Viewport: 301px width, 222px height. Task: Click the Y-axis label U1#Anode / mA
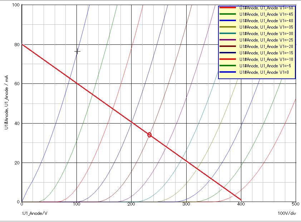coord(6,102)
